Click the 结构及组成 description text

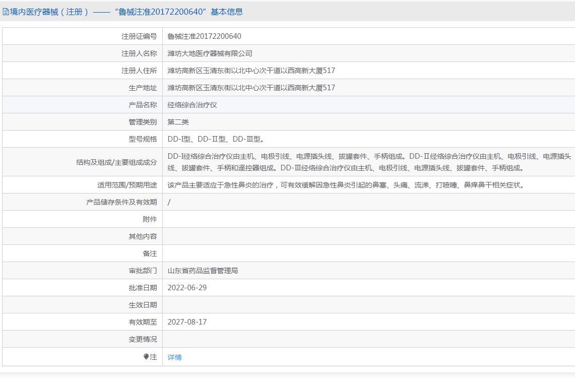(369, 162)
